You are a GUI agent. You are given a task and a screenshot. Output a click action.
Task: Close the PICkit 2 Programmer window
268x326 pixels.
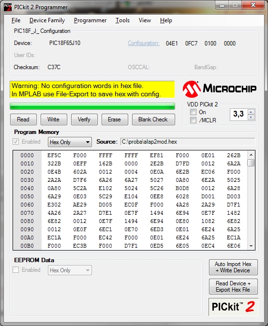pyautogui.click(x=253, y=5)
